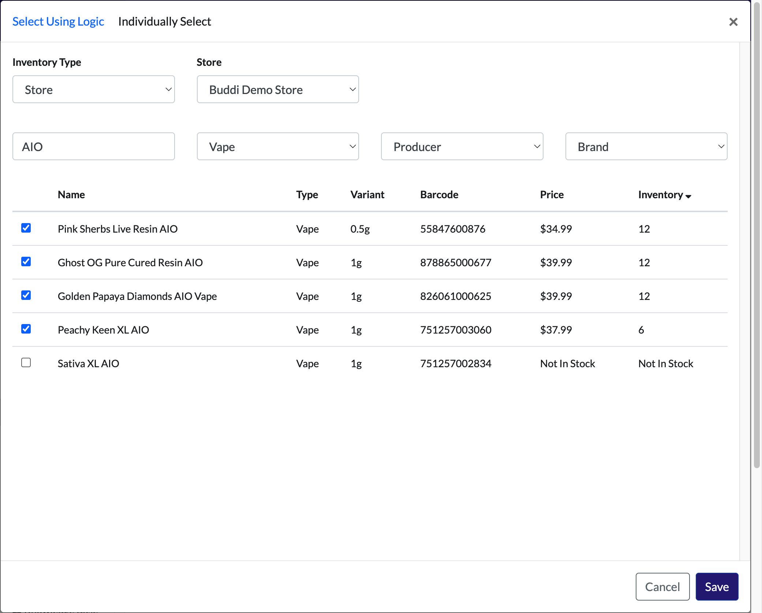This screenshot has height=613, width=762.
Task: Open the Vape type filter dropdown
Action: point(278,146)
